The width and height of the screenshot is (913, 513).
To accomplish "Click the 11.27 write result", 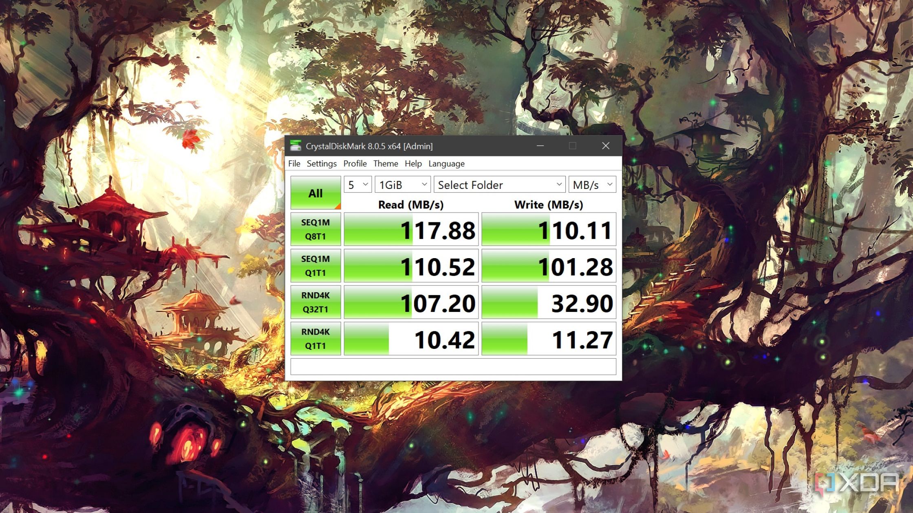I will (549, 339).
